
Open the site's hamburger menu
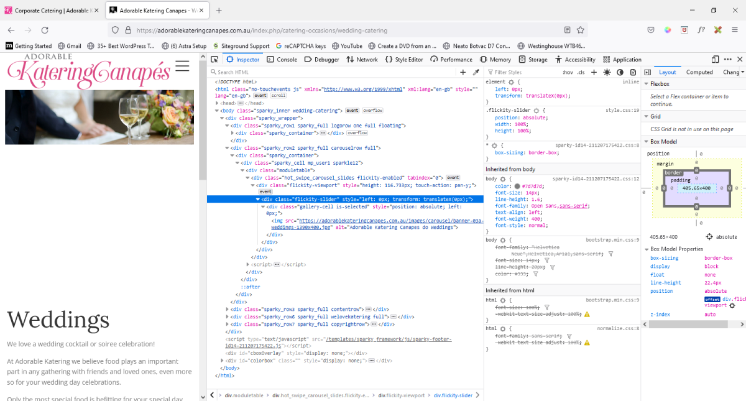[182, 67]
